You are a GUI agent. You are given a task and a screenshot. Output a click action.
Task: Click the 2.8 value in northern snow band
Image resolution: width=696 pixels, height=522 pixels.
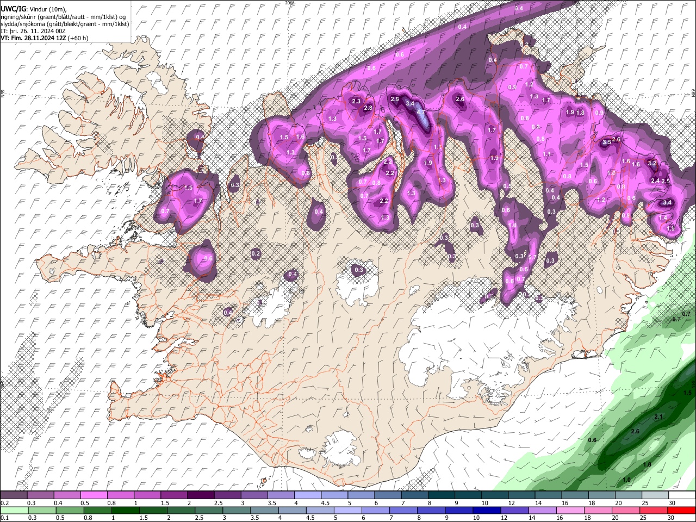[x=368, y=108]
